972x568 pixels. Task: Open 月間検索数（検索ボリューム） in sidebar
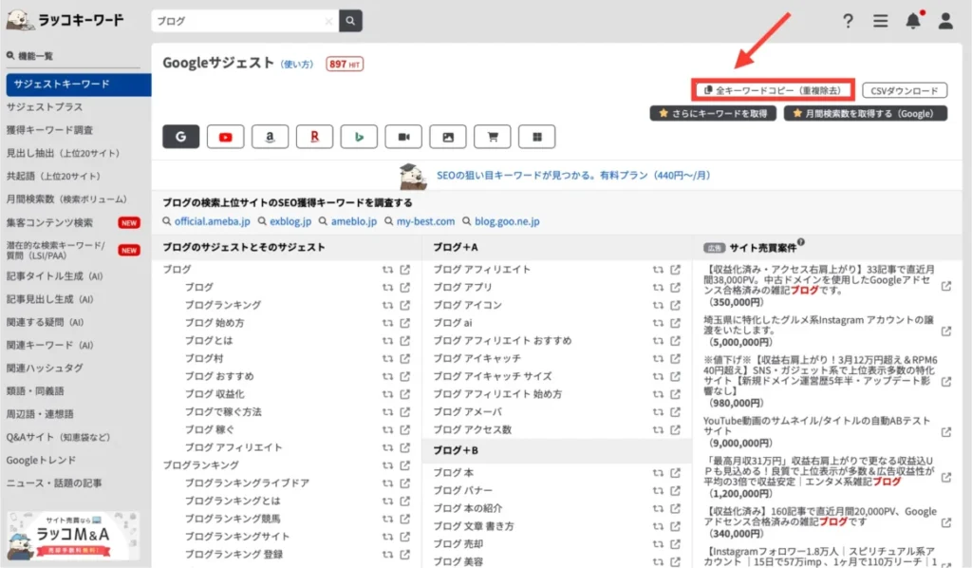(x=66, y=199)
